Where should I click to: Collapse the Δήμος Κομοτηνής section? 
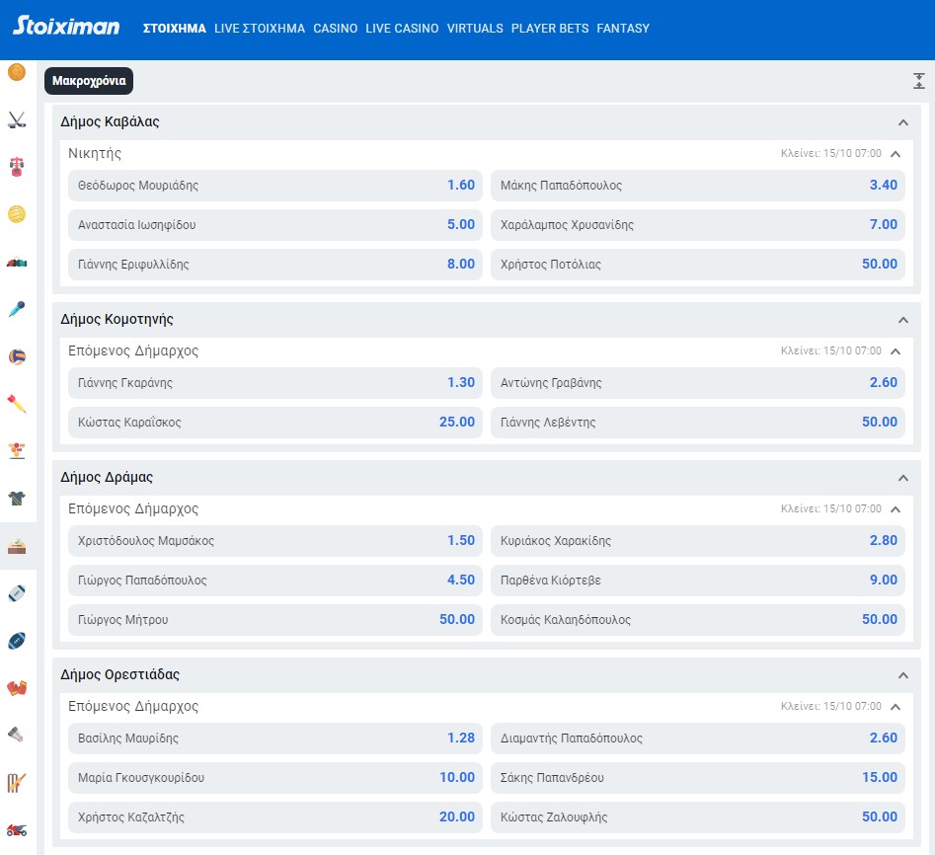[902, 320]
